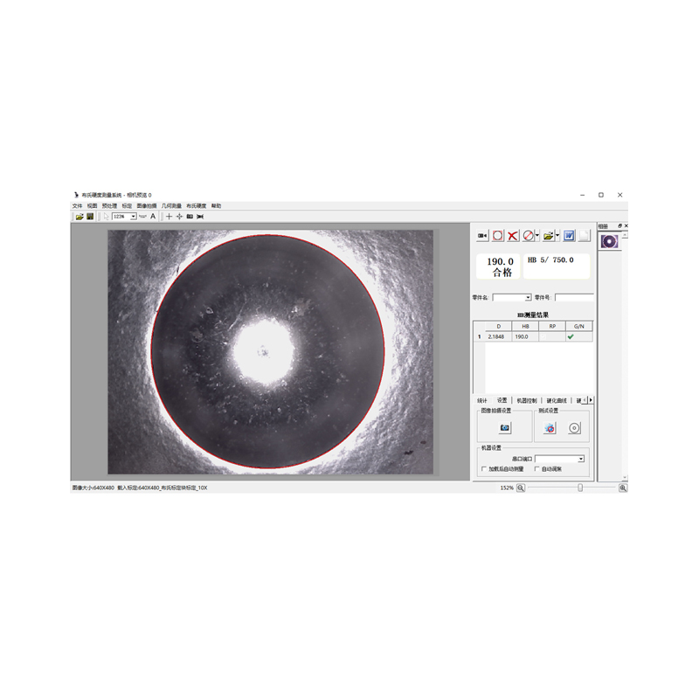Switch to the 设置 tab
The image size is (699, 699).
[502, 400]
